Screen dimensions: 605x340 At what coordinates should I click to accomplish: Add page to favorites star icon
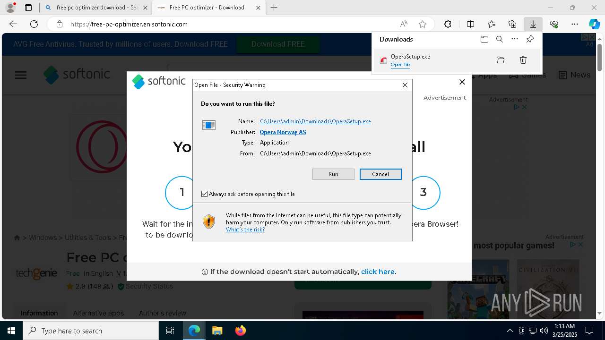coord(423,24)
